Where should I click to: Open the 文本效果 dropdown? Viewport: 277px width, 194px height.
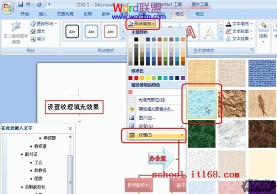tap(239, 39)
